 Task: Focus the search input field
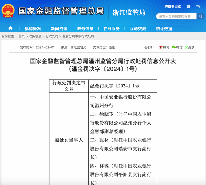coord(176,16)
